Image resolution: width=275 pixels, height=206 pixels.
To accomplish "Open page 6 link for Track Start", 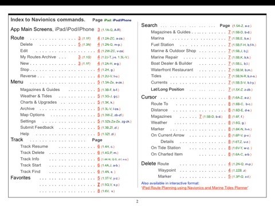I will [99, 165].
